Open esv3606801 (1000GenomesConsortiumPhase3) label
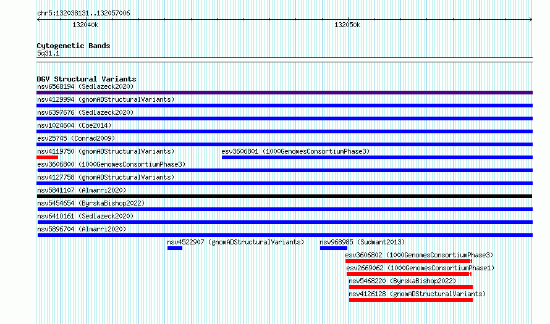550x324 pixels. click(x=295, y=151)
